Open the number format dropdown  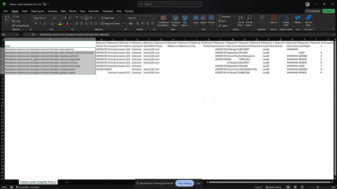(153, 18)
